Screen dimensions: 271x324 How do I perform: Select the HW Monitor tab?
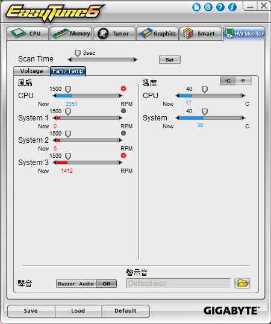point(244,34)
